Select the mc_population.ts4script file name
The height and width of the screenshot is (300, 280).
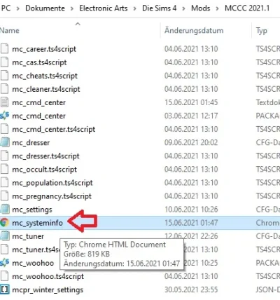[52, 183]
